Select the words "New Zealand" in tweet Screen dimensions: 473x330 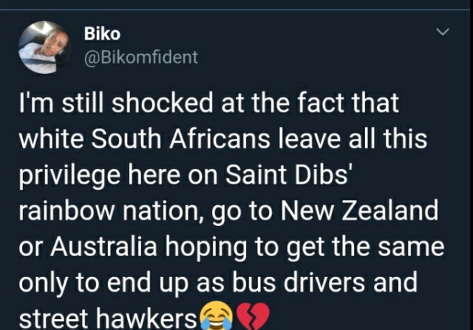(359, 210)
